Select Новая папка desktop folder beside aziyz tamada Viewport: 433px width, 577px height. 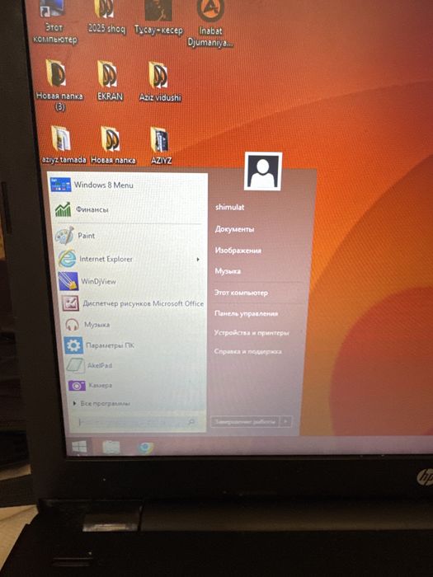(113, 145)
